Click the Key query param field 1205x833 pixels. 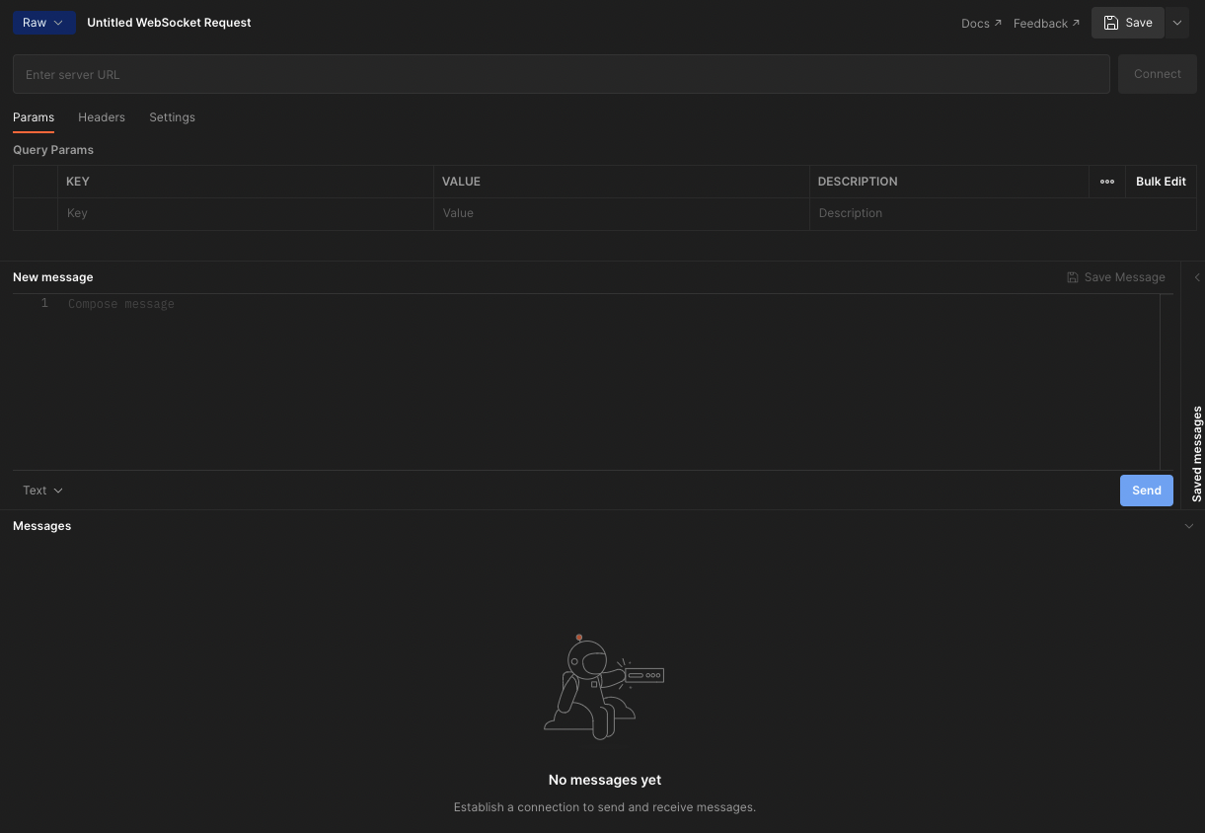point(245,213)
